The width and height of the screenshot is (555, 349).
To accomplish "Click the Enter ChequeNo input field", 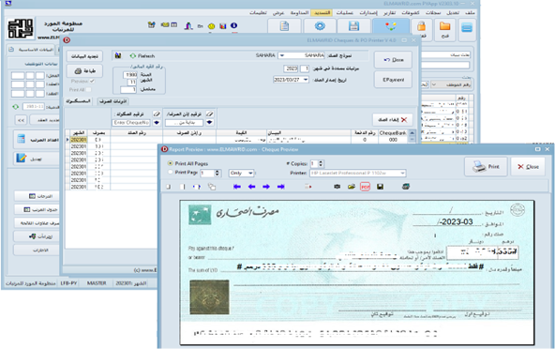I will point(131,123).
